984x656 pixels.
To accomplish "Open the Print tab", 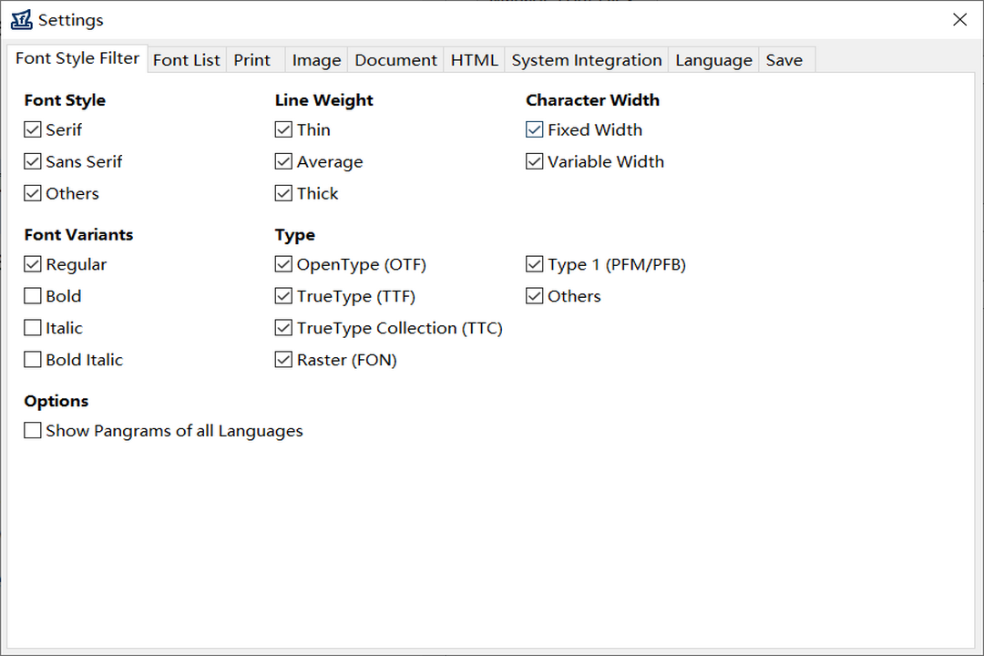I will 251,60.
